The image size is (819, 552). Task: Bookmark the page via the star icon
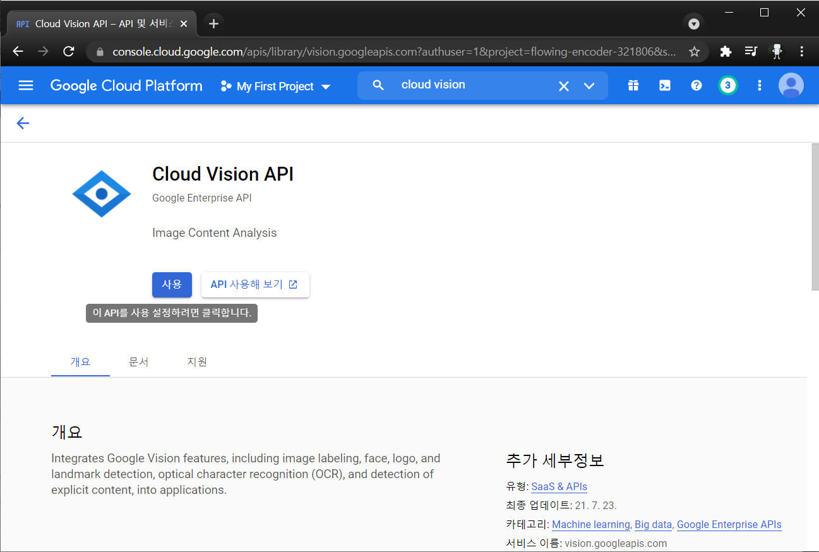[695, 51]
